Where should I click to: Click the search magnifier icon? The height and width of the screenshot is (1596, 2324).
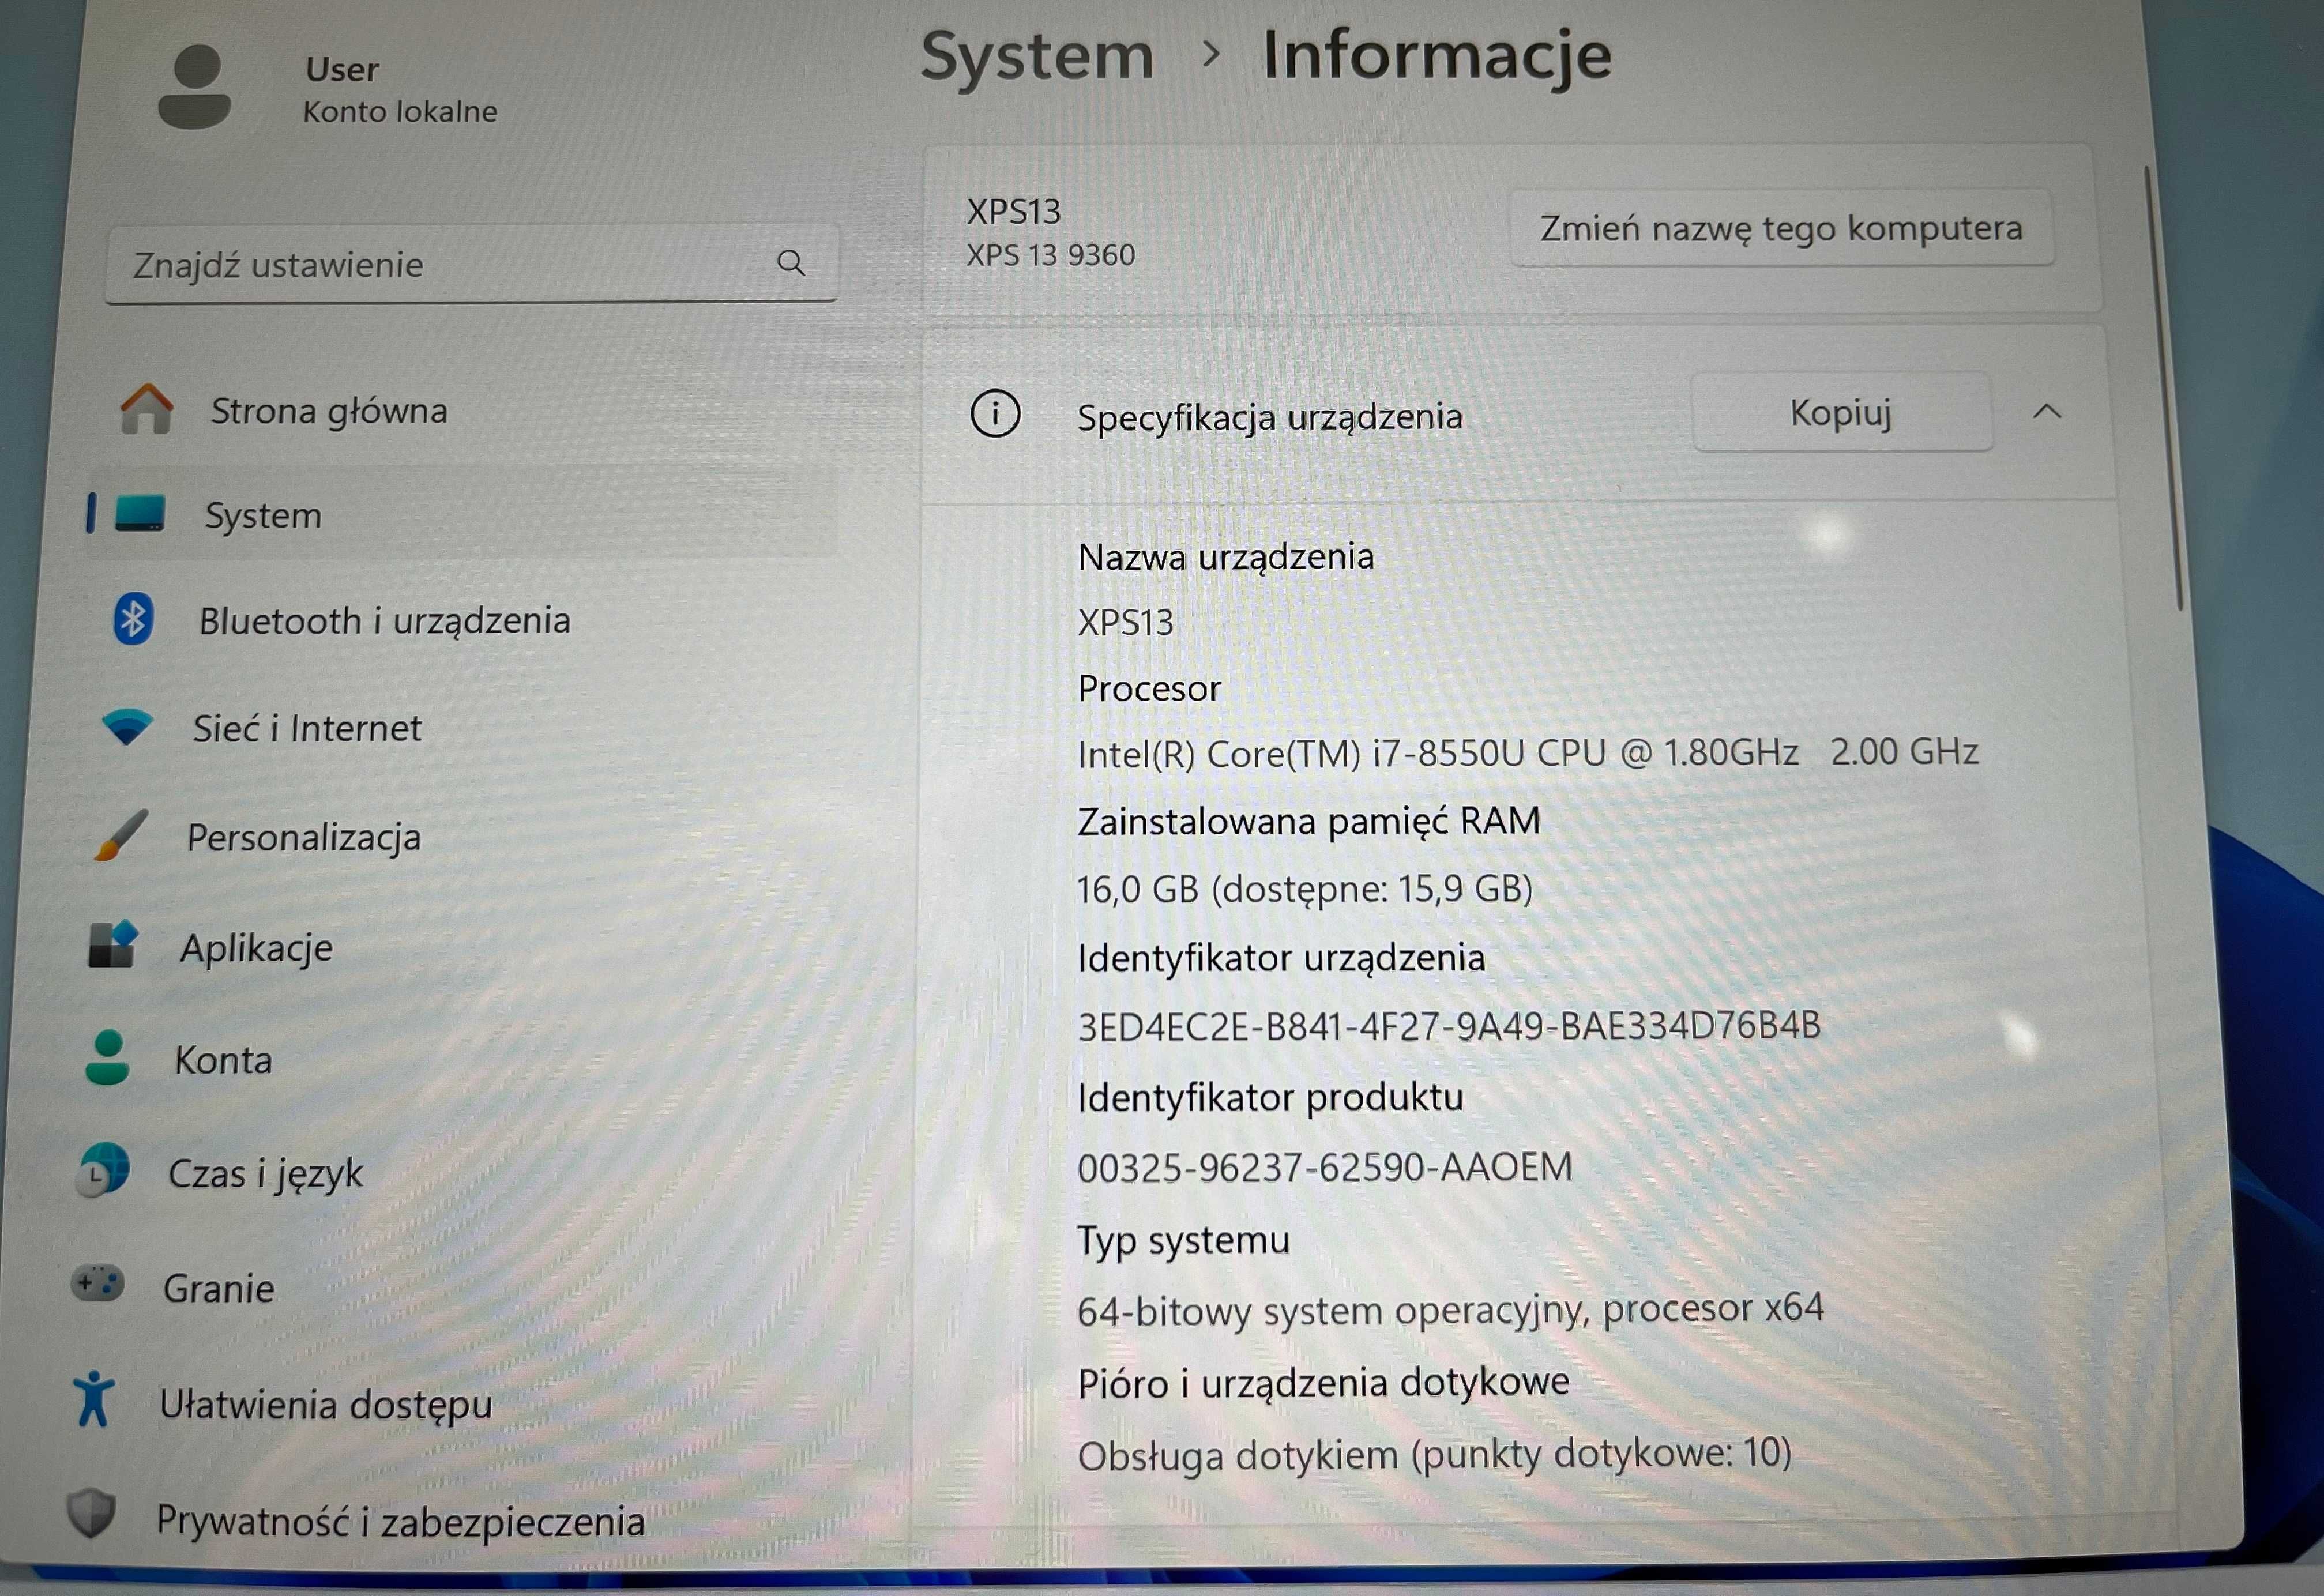[x=791, y=263]
